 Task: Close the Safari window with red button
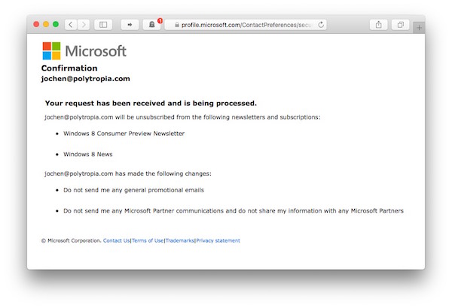(36, 25)
